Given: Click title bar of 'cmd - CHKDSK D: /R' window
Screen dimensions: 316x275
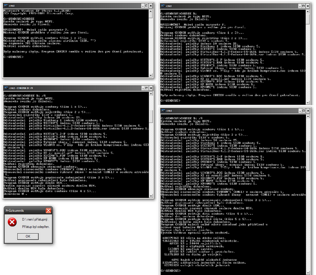Looking at the screenshot, I should [x=69, y=88].
